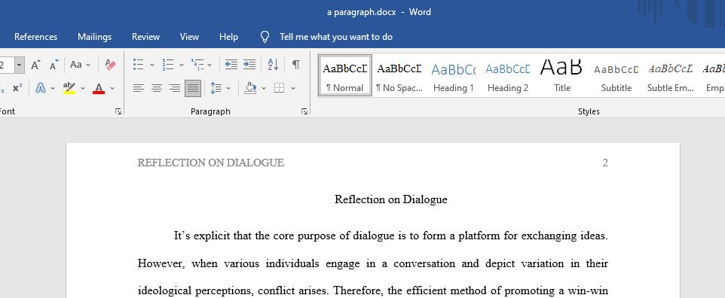Expand the line spacing options dropdown
Viewport: 725px width, 298px height.
[228, 88]
